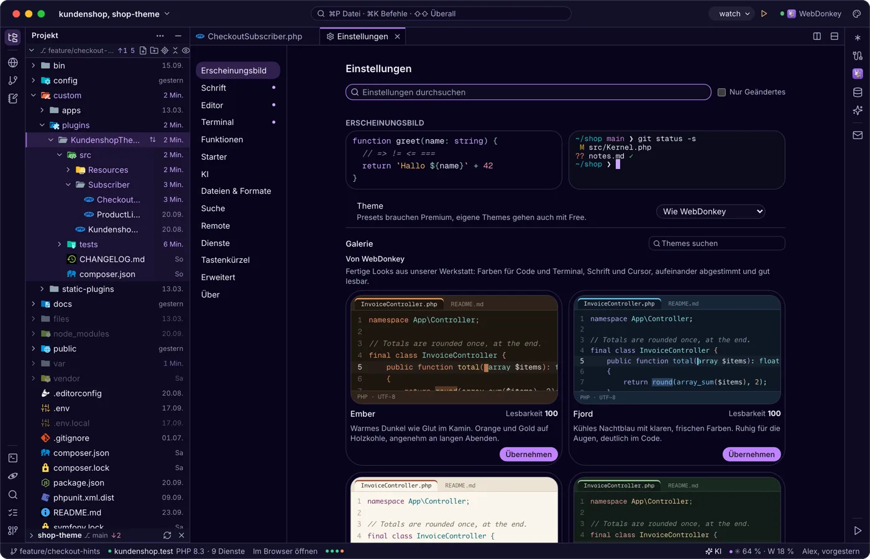Viewport: 870px width, 559px height.
Task: Open the database tool in right sidebar
Action: (x=858, y=93)
